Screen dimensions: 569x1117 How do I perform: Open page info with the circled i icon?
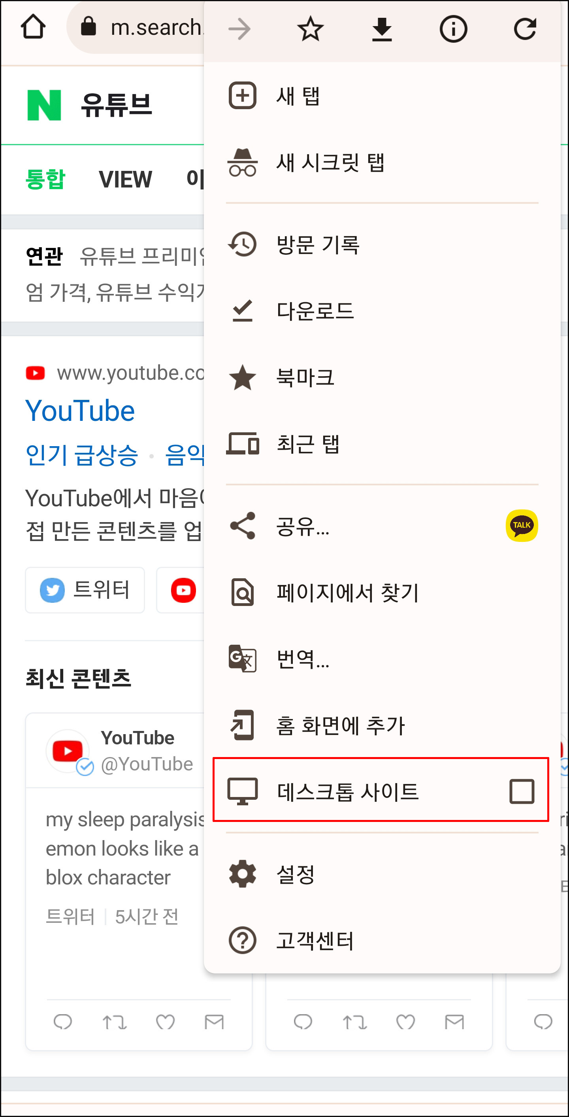(x=453, y=30)
